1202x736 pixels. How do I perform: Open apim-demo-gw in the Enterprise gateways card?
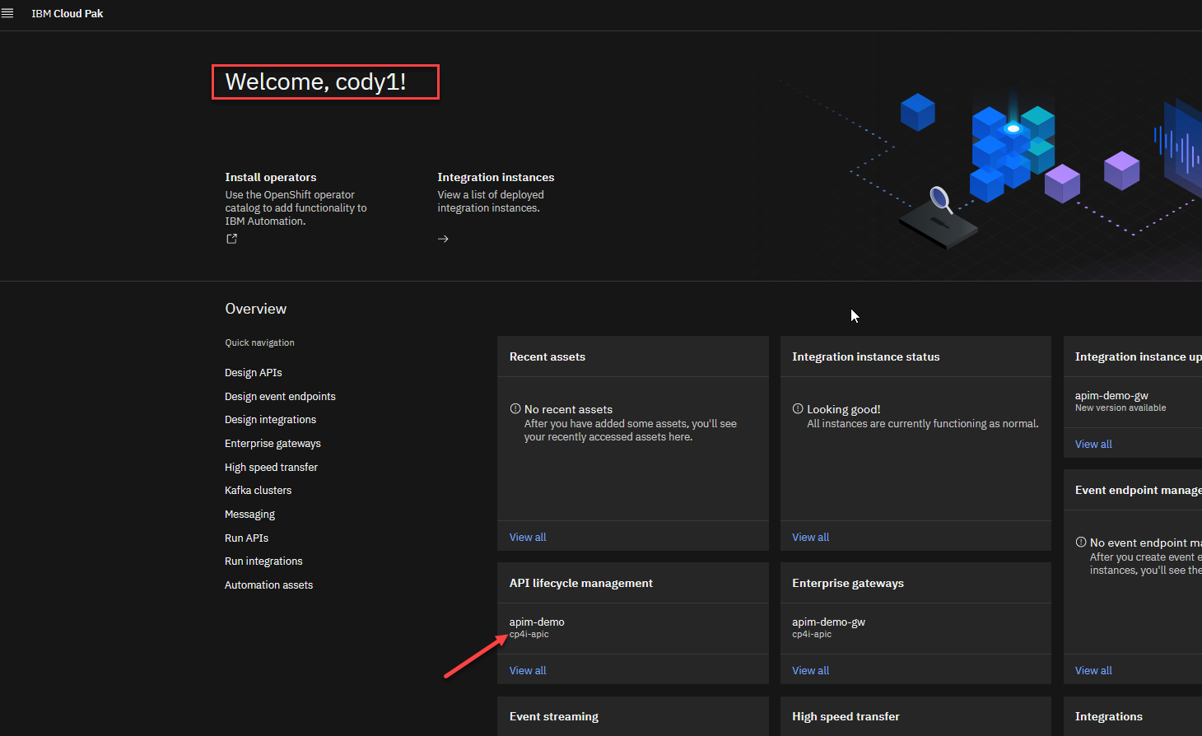[828, 622]
